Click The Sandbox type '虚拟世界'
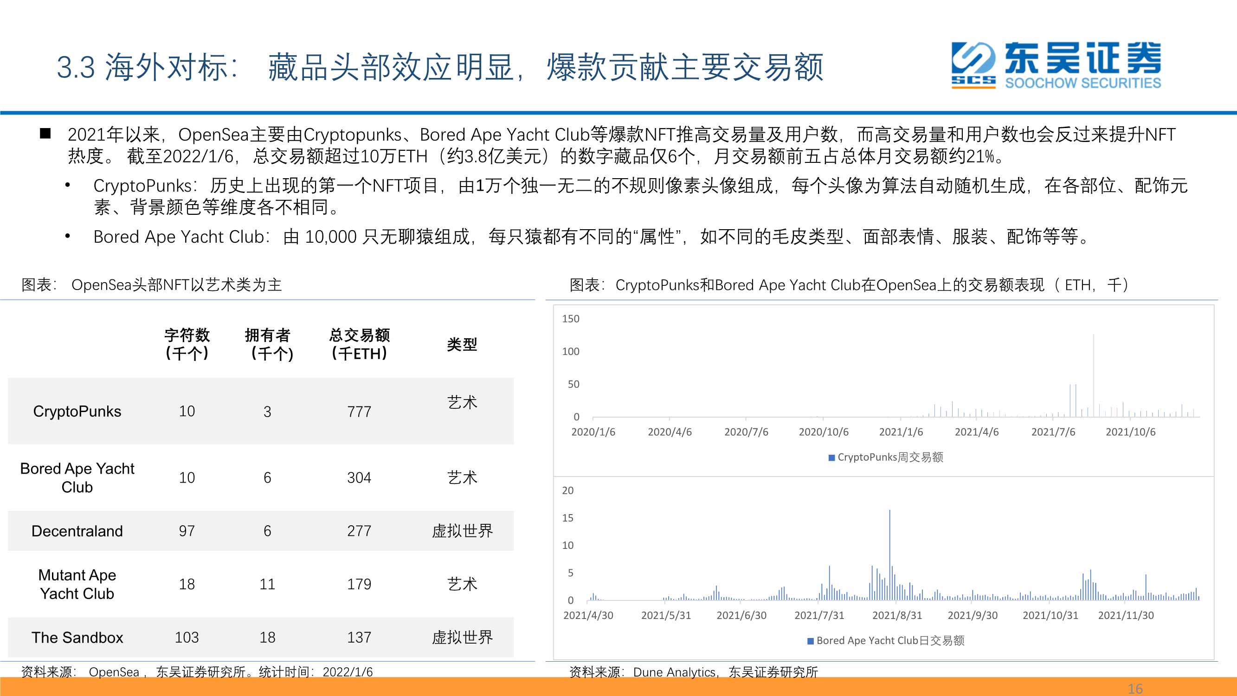1237x696 pixels. (462, 638)
